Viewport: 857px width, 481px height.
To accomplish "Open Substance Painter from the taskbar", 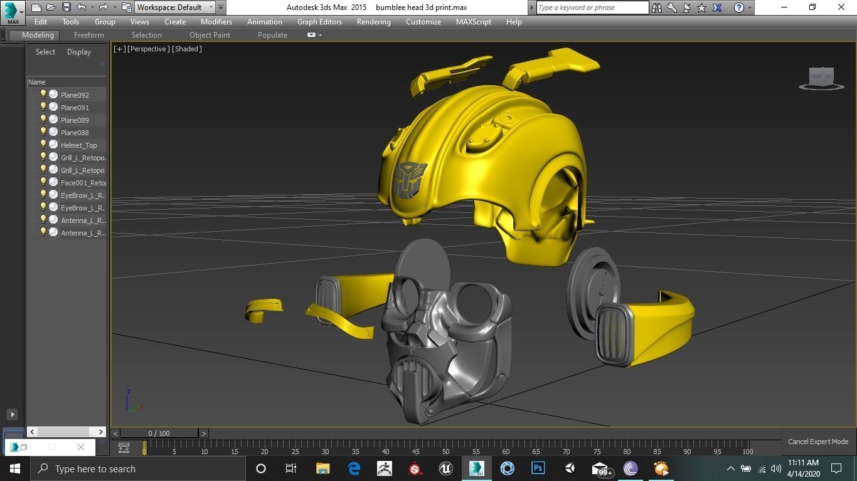I will tap(415, 468).
